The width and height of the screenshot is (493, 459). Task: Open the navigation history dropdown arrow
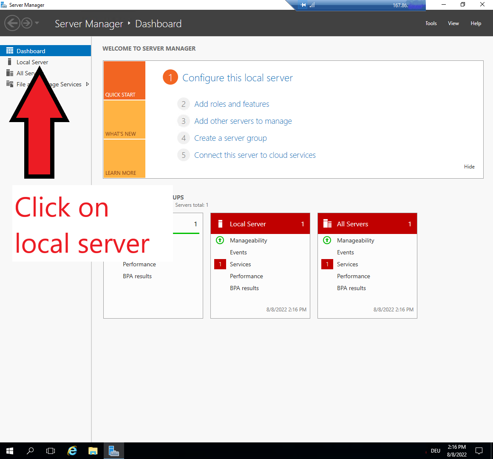coord(37,23)
